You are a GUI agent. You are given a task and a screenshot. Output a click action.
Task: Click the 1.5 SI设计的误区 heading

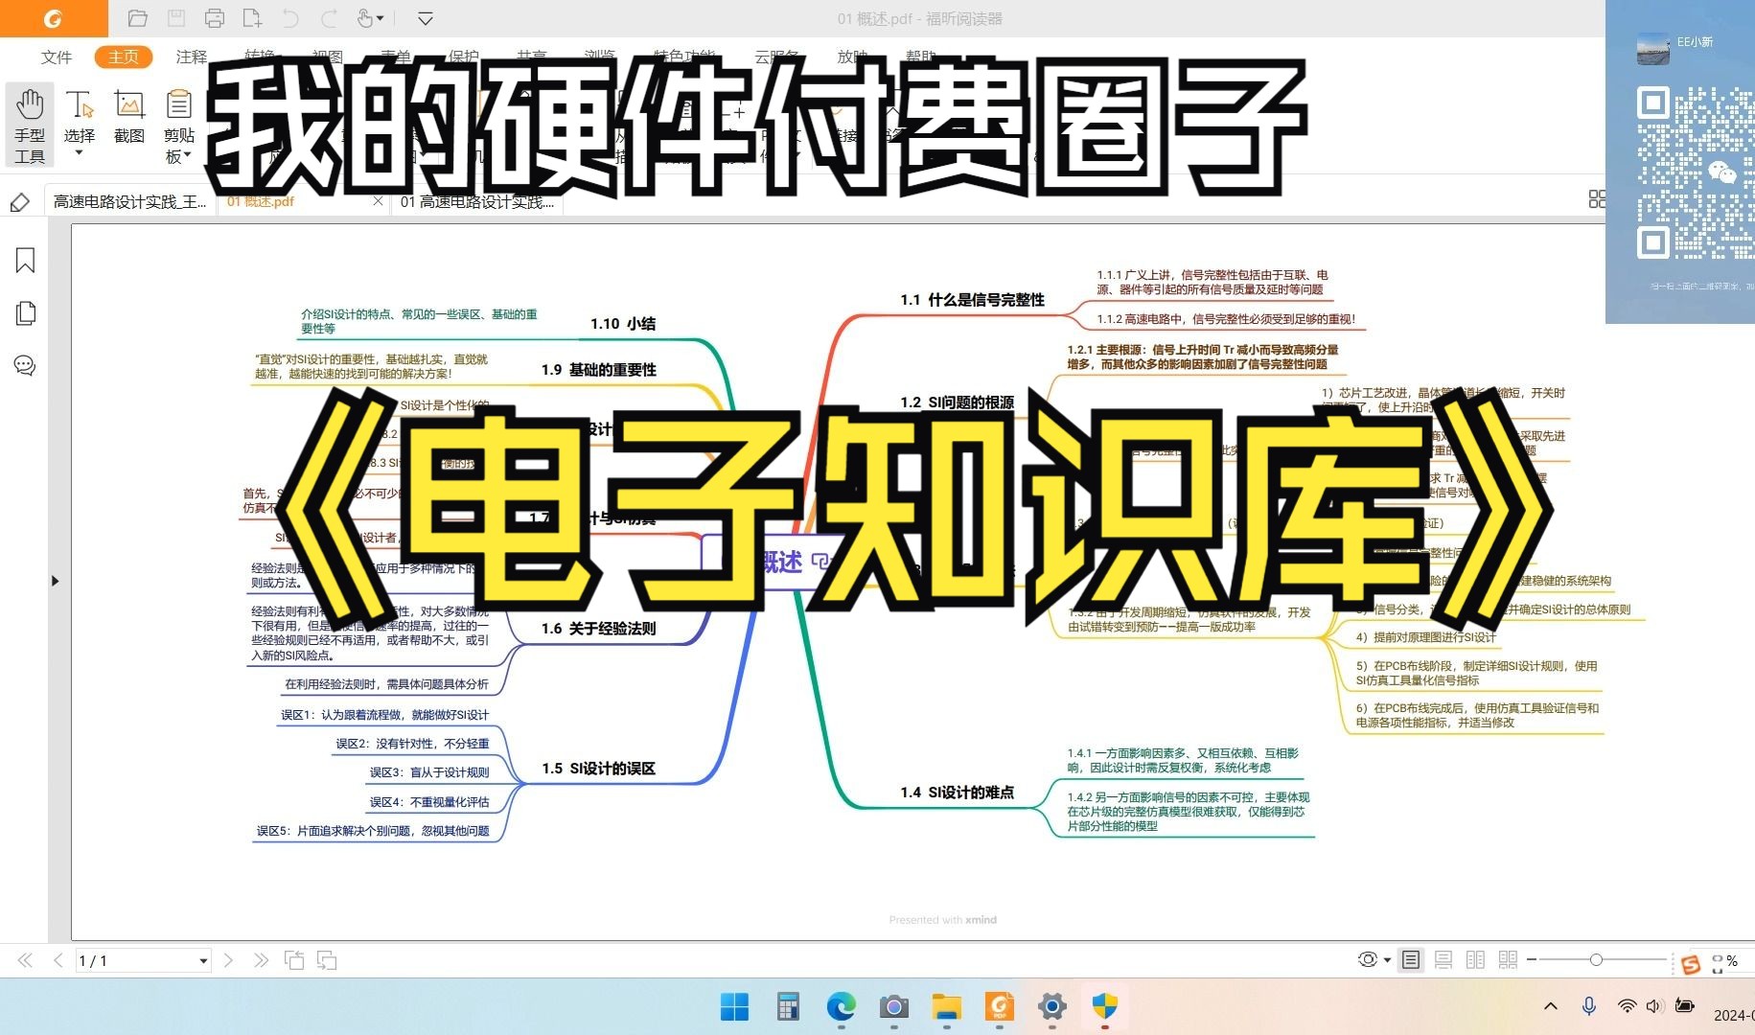598,768
